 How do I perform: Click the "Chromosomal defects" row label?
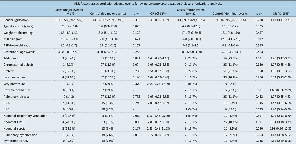coord(19,65)
